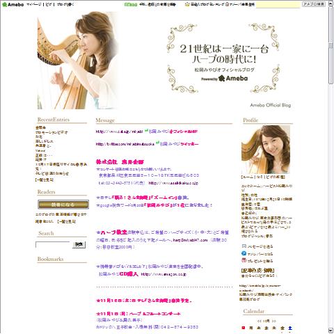Click the blog Search text field

[52, 245]
